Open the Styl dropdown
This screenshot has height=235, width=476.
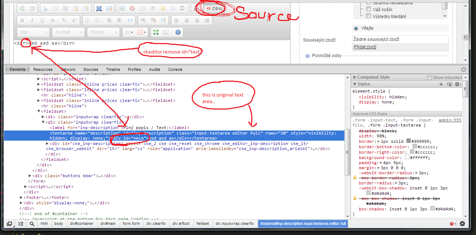pos(33,32)
